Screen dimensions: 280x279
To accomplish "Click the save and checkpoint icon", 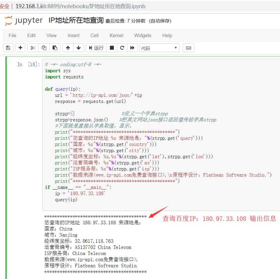I will [x=8, y=48].
